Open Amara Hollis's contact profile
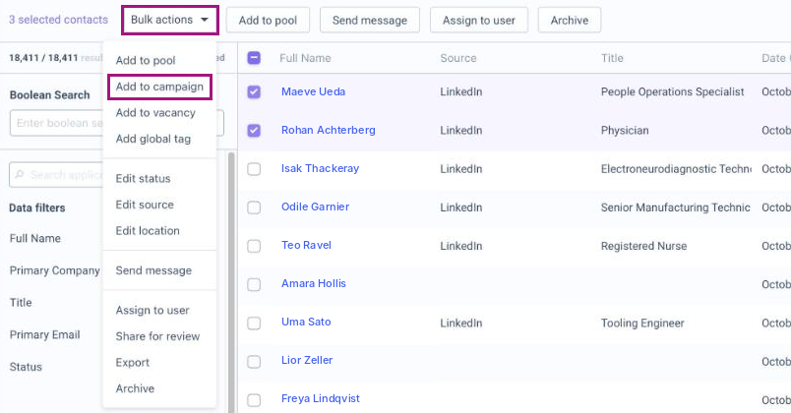This screenshot has height=413, width=791. (314, 283)
